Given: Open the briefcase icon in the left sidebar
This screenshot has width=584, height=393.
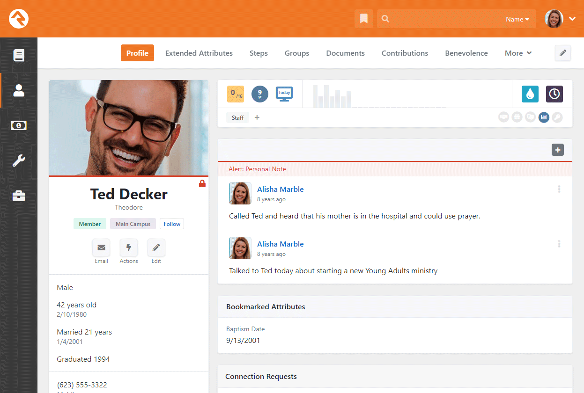Looking at the screenshot, I should (18, 196).
